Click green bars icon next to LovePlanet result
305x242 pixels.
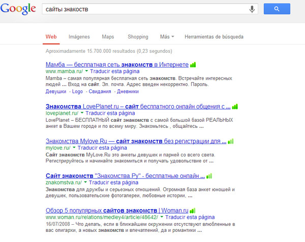click(x=235, y=107)
